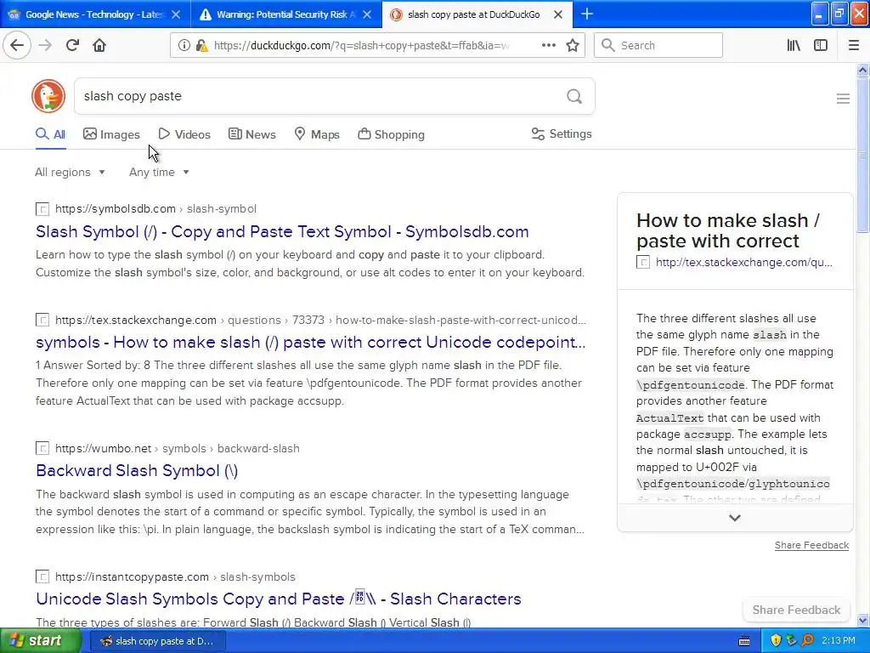Click the keyboard icon in system tray
870x653 pixels.
pos(744,641)
